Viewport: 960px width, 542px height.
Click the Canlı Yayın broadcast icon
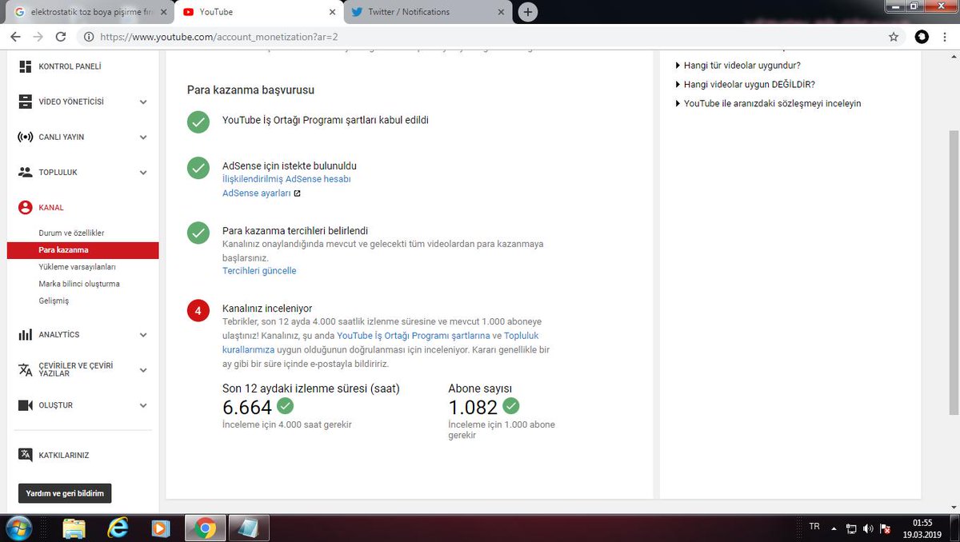click(25, 137)
